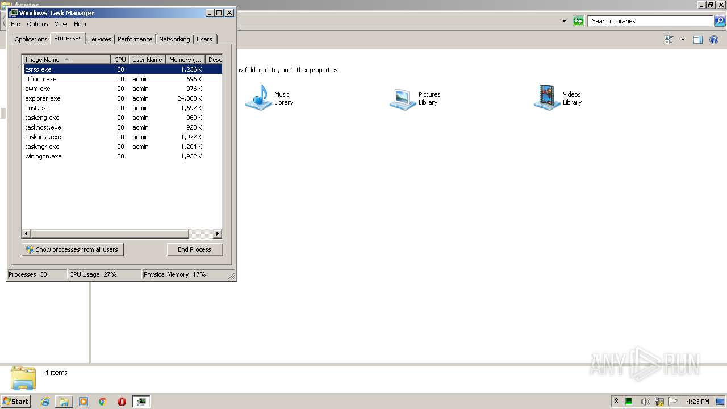Open Action Center flag icon
Viewport: 727px width, 409px height.
tap(674, 402)
